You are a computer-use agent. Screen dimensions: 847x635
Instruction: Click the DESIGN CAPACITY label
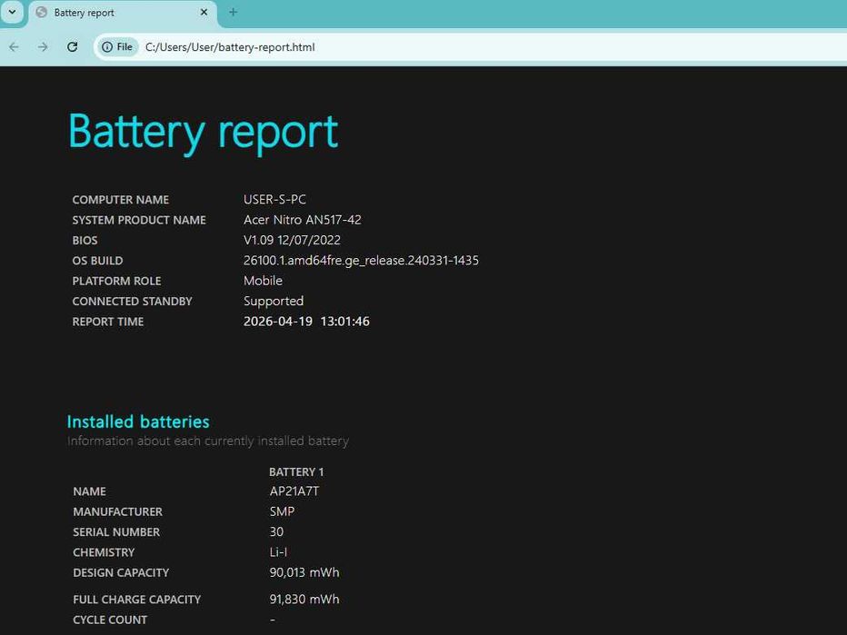pyautogui.click(x=121, y=573)
